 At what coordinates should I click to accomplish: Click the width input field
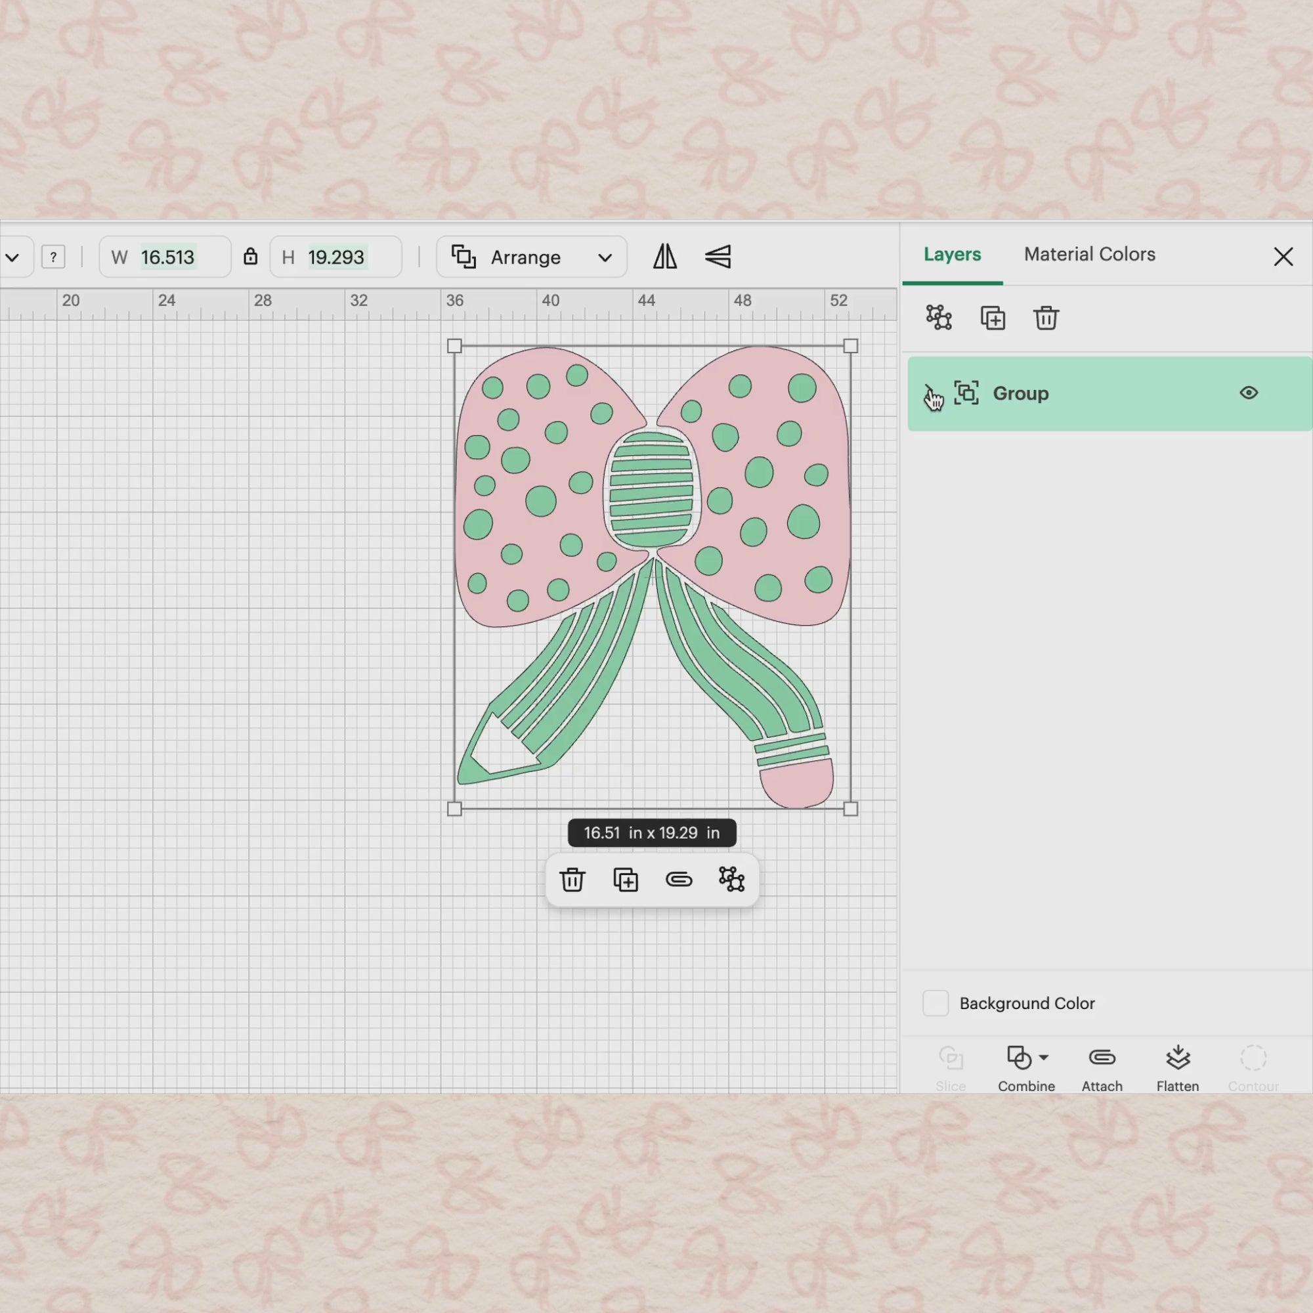(x=169, y=257)
